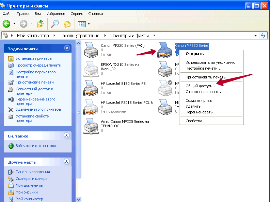Open the Views dropdown in toolbar
Viewport: 270px width, 202px height.
point(84,24)
